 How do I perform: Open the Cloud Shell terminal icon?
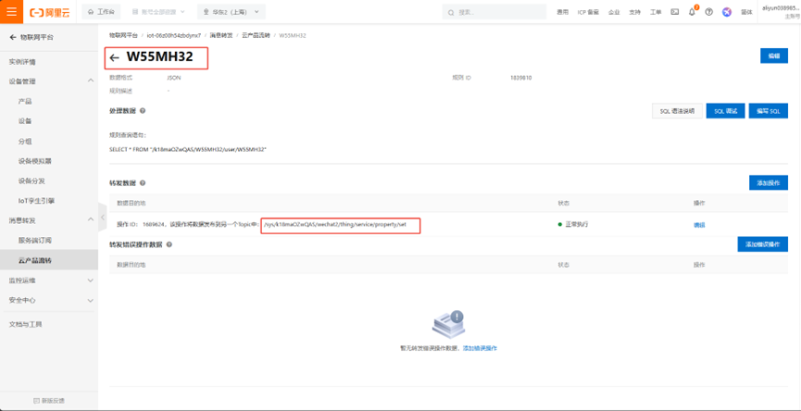[675, 12]
